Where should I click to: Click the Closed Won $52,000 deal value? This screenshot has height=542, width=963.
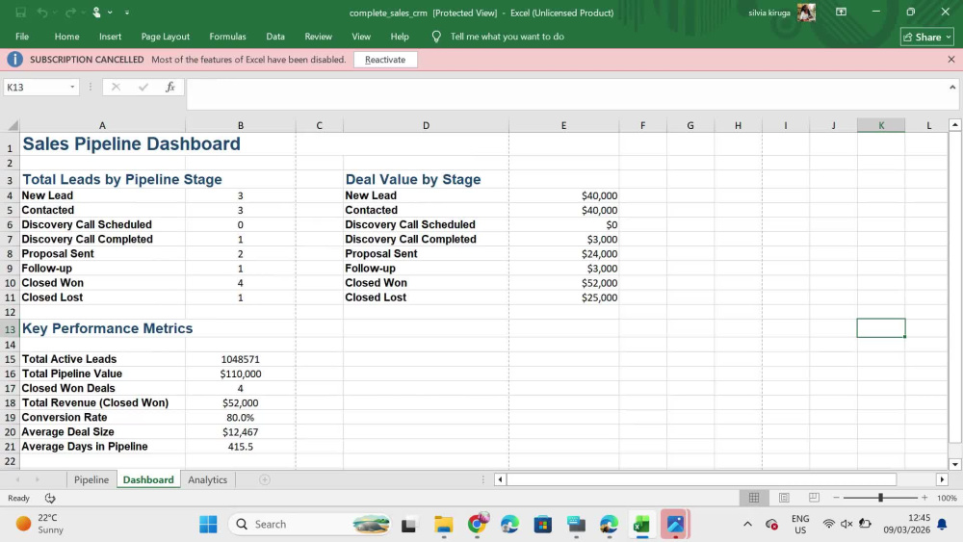pyautogui.click(x=563, y=283)
